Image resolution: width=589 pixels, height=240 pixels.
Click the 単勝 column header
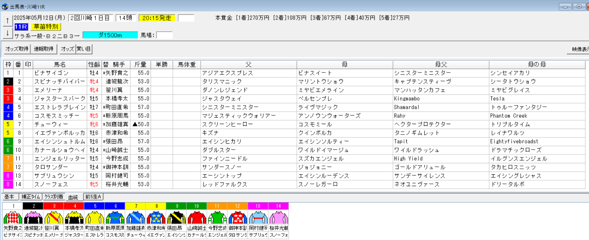tap(162, 65)
